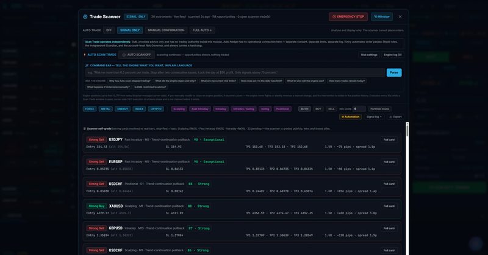Show only BUY signals
Screen dimensions: 488x255
318,109
